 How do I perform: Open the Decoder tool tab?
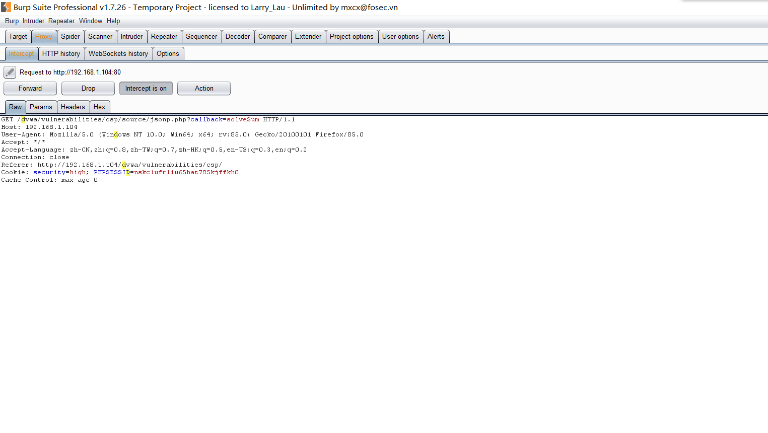pos(238,37)
